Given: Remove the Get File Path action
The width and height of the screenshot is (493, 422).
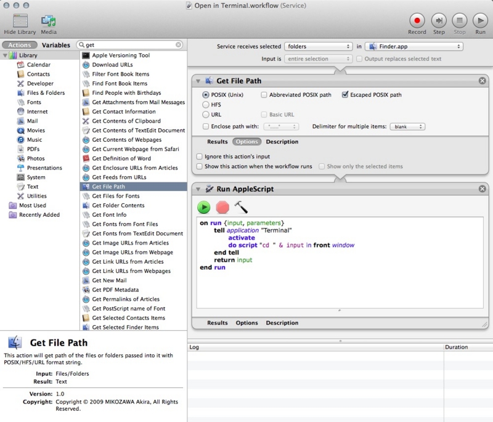Looking at the screenshot, I should pos(482,81).
